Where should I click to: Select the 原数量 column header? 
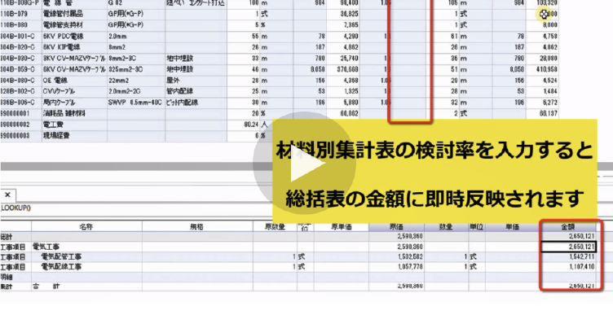pyautogui.click(x=275, y=227)
